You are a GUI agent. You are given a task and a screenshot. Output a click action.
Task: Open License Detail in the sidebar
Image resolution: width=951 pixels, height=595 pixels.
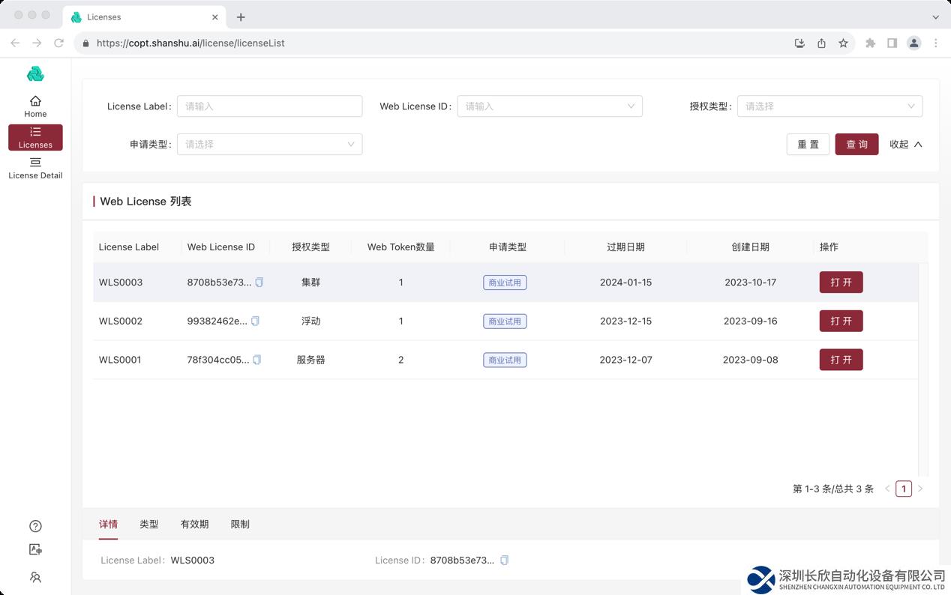(x=35, y=168)
